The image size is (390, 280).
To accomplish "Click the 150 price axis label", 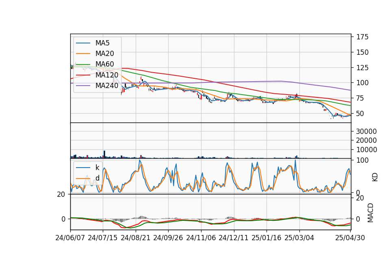I will (x=362, y=52).
